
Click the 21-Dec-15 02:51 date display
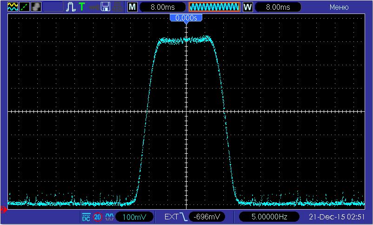(337, 217)
